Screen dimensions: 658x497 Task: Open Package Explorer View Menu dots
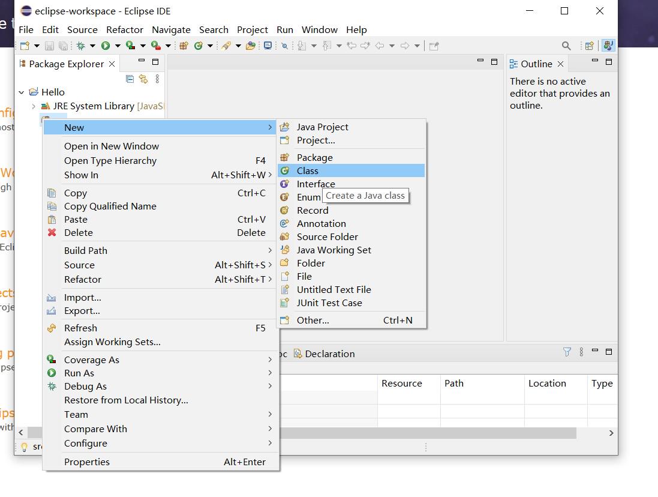(x=157, y=79)
